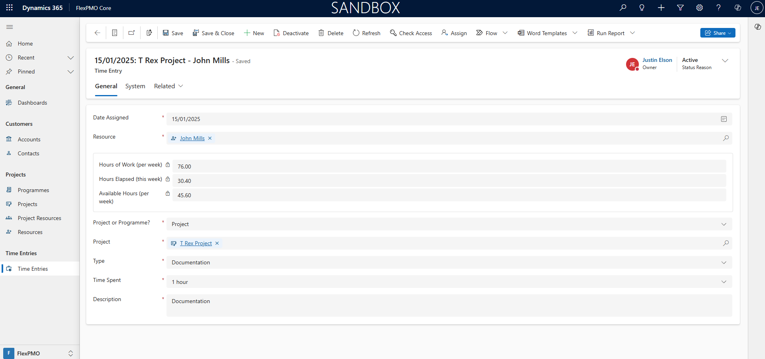Go back using the arrow button
This screenshot has width=765, height=359.
[x=97, y=33]
